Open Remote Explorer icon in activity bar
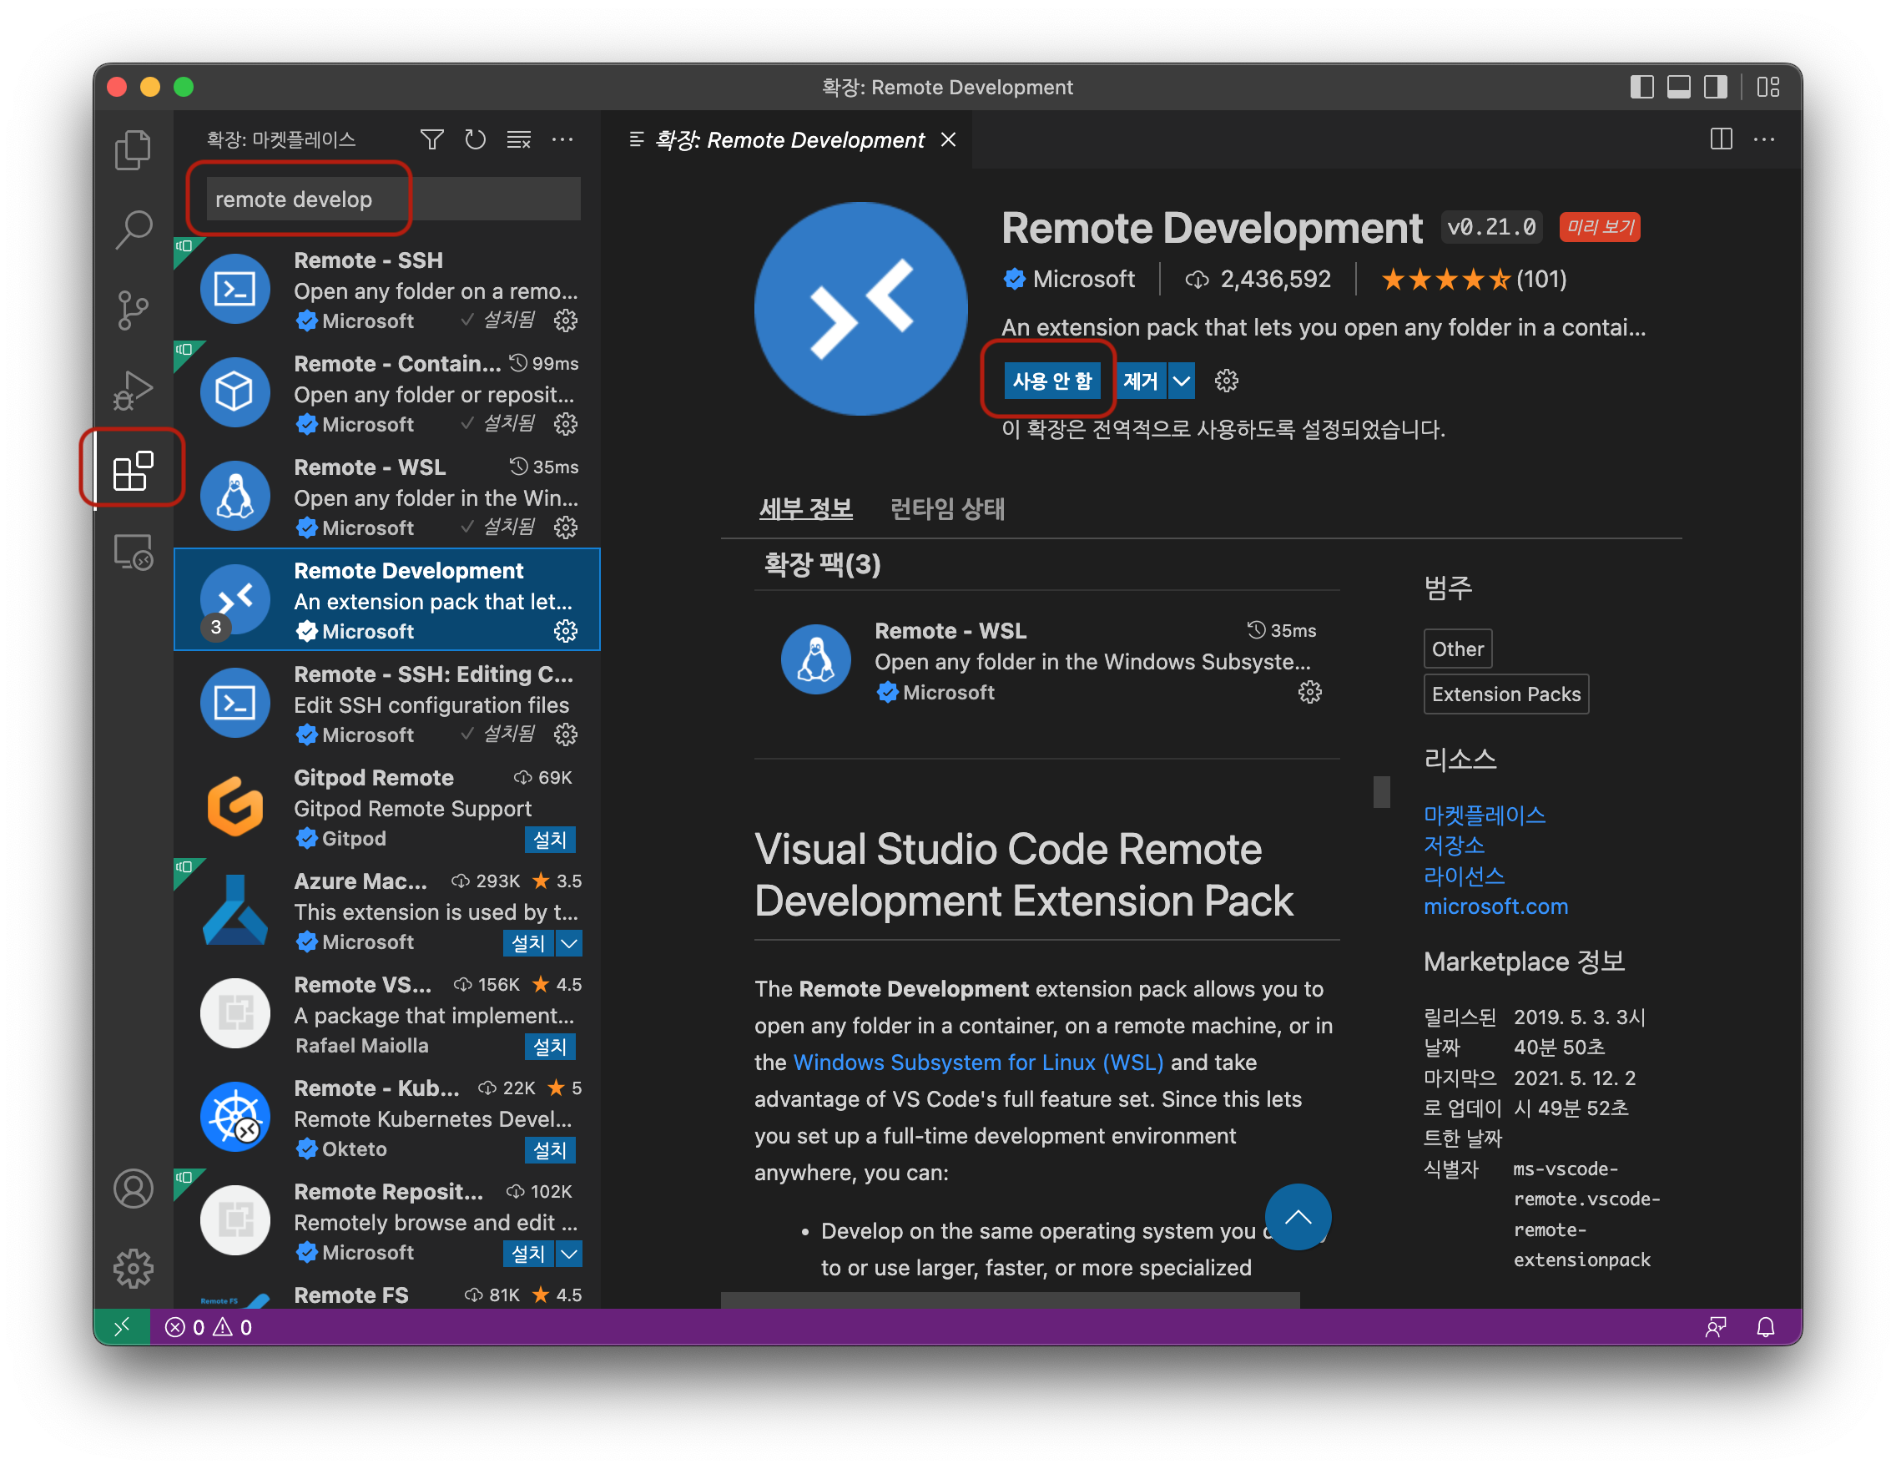1896x1469 pixels. click(x=133, y=552)
